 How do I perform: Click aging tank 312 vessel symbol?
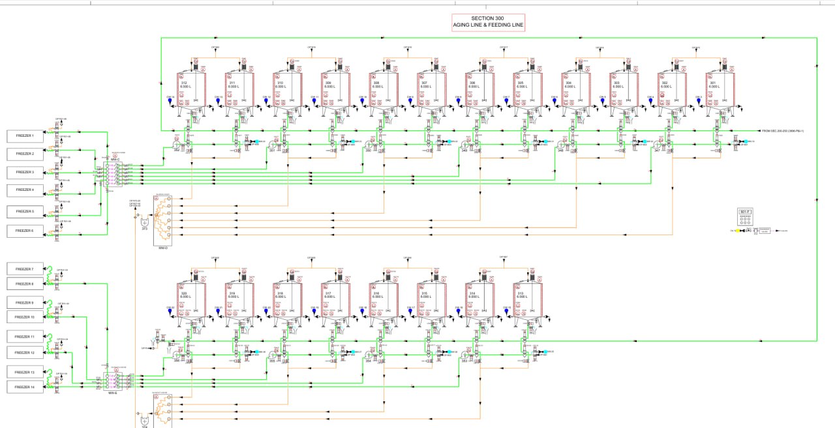click(191, 88)
